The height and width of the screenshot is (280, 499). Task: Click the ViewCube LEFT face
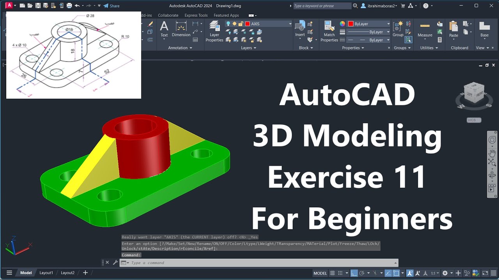[x=469, y=94]
